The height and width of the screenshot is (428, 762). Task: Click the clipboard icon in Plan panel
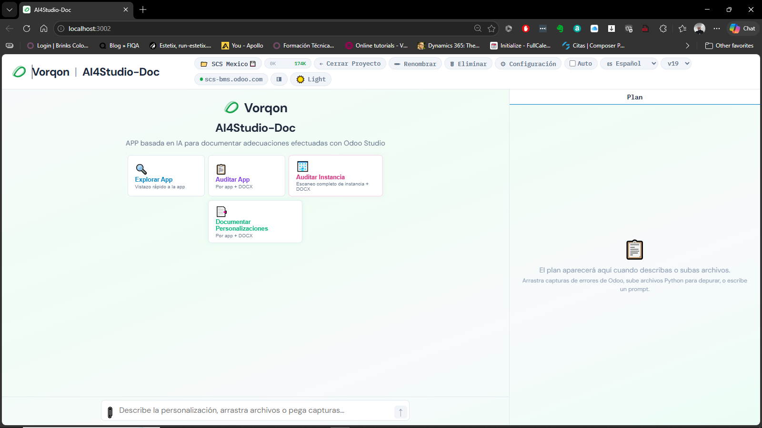click(634, 250)
